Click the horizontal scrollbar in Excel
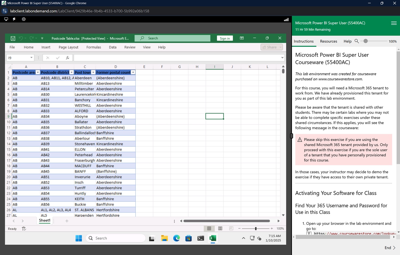The height and width of the screenshot is (255, 400). [x=227, y=221]
